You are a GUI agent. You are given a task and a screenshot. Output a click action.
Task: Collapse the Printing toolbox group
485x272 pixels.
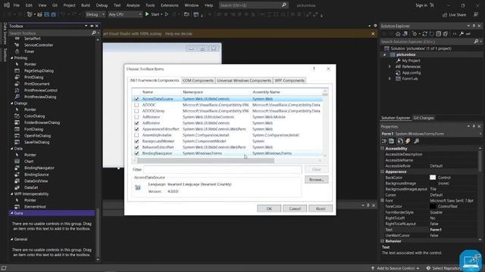(12, 58)
